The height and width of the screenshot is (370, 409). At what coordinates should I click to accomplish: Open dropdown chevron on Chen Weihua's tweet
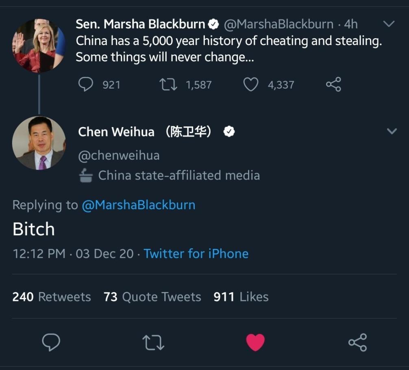click(x=392, y=131)
